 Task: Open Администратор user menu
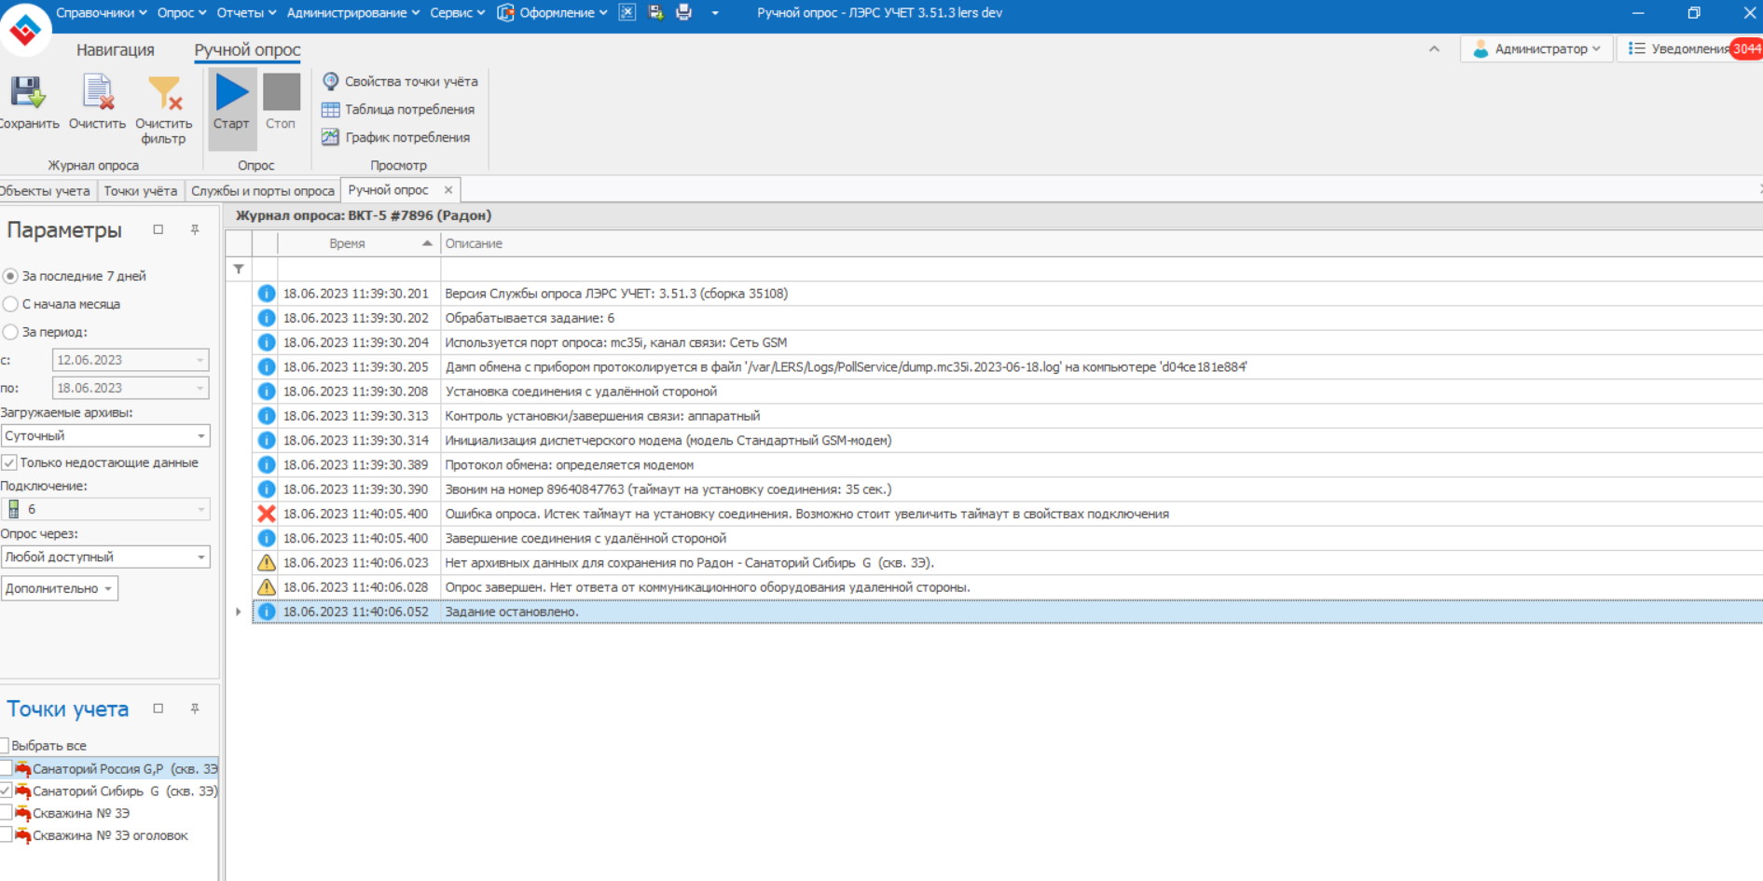click(1536, 48)
